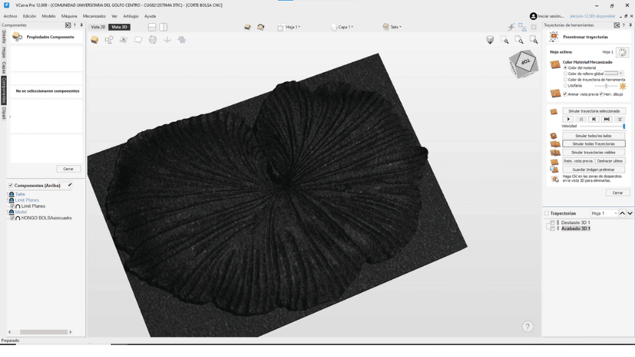
Task: Open the Capa 1 layer dropdown
Action: coord(345,27)
